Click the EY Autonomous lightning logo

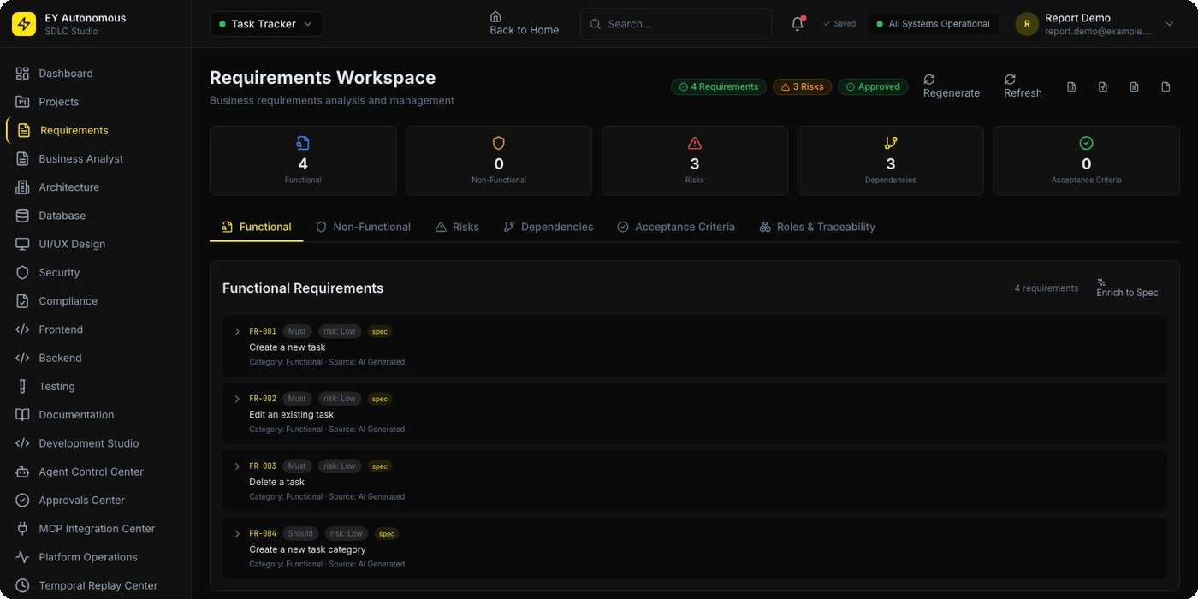click(x=24, y=24)
